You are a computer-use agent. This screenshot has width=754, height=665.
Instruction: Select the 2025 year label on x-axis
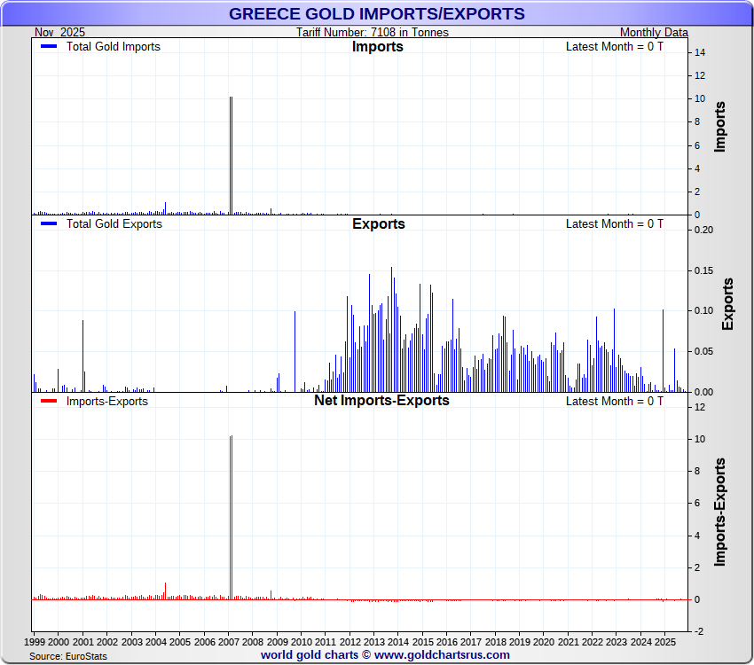coord(666,642)
